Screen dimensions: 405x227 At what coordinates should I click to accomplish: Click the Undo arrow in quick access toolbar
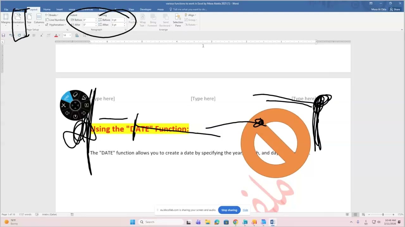(x=11, y=35)
